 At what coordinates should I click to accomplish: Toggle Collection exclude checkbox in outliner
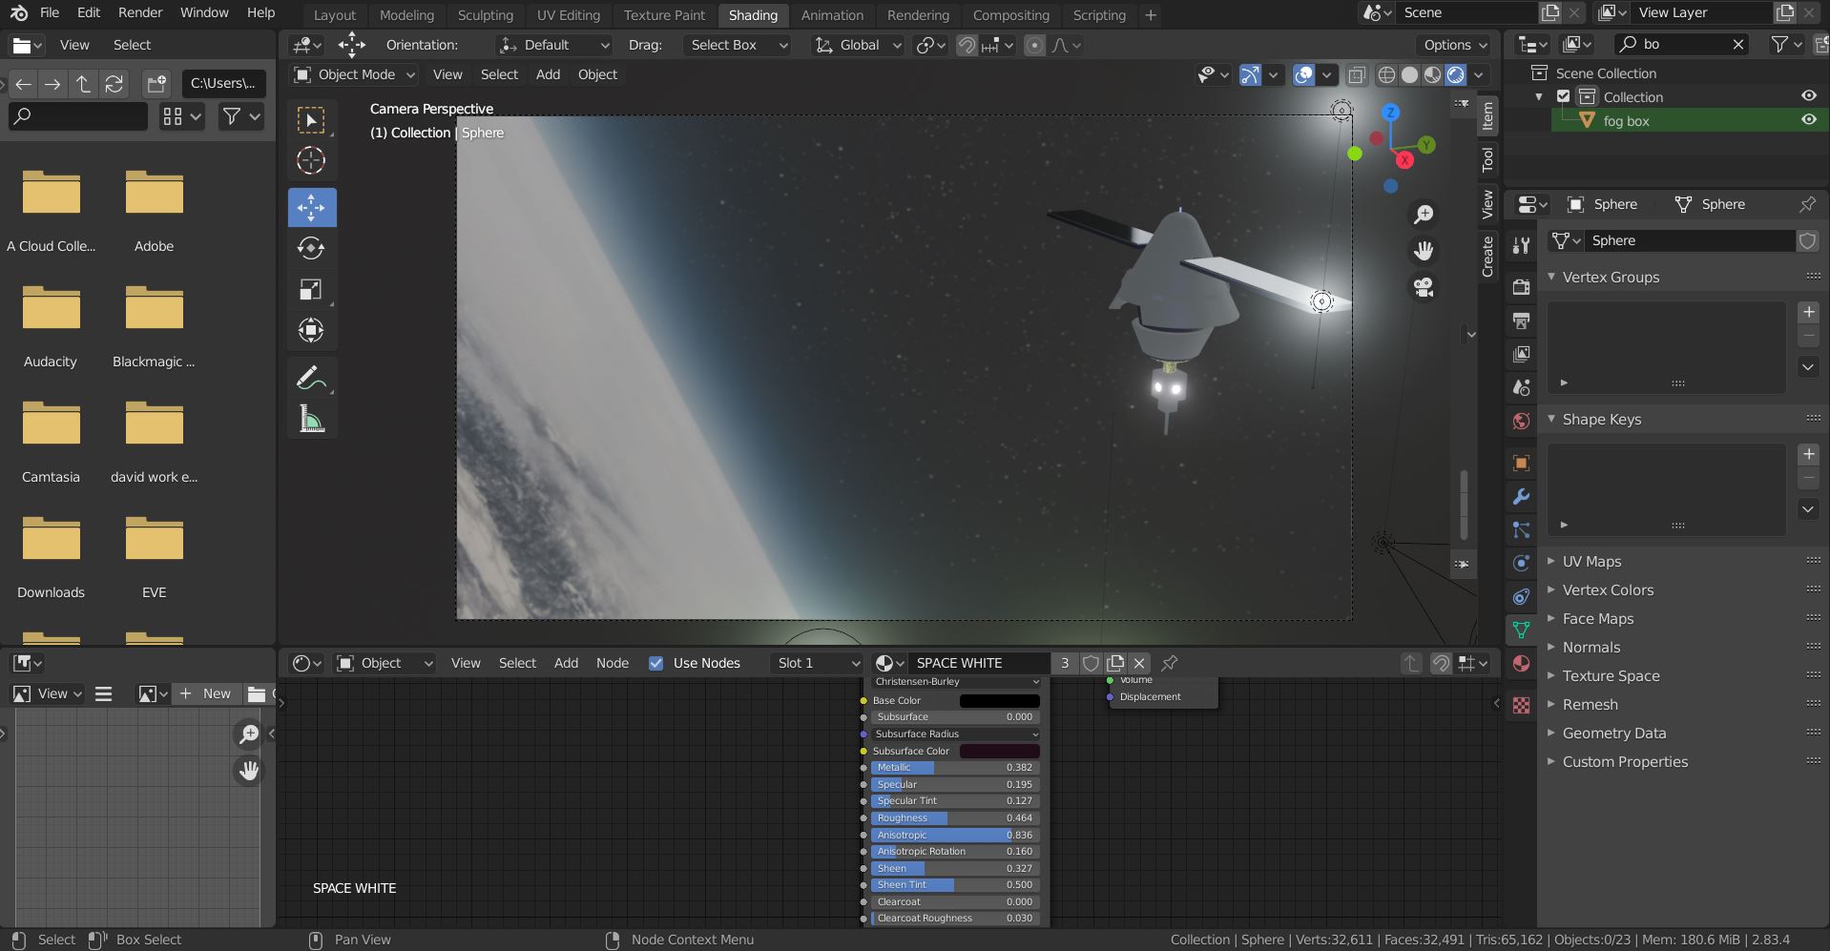[x=1563, y=96]
